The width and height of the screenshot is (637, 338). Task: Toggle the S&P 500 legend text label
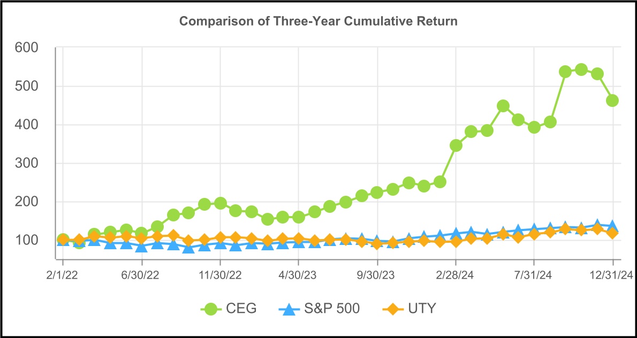click(333, 309)
